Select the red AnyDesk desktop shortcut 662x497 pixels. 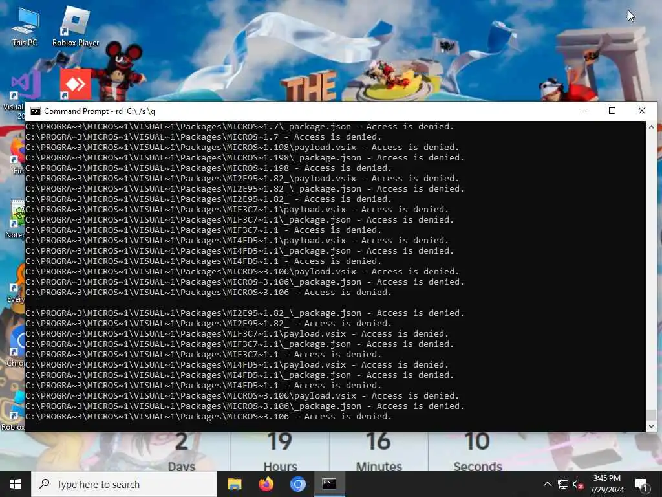click(x=76, y=84)
